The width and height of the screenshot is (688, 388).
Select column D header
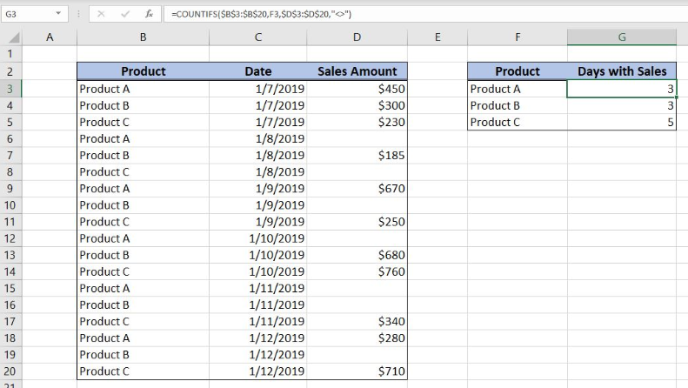pos(357,37)
